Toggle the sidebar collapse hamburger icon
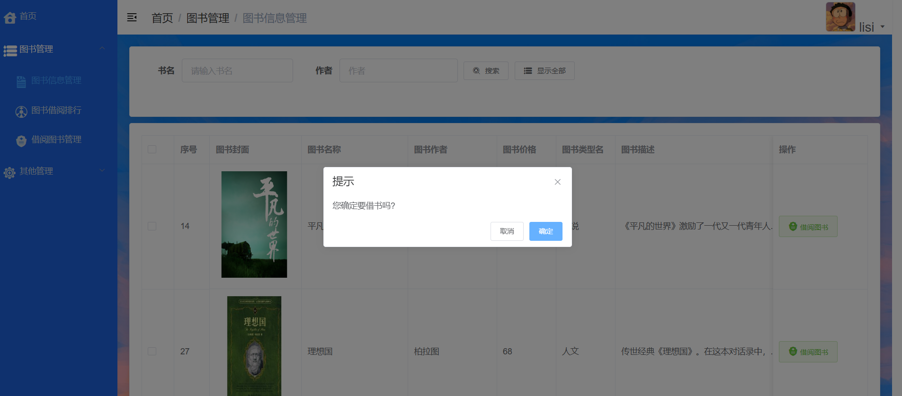Image resolution: width=902 pixels, height=396 pixels. (x=132, y=18)
